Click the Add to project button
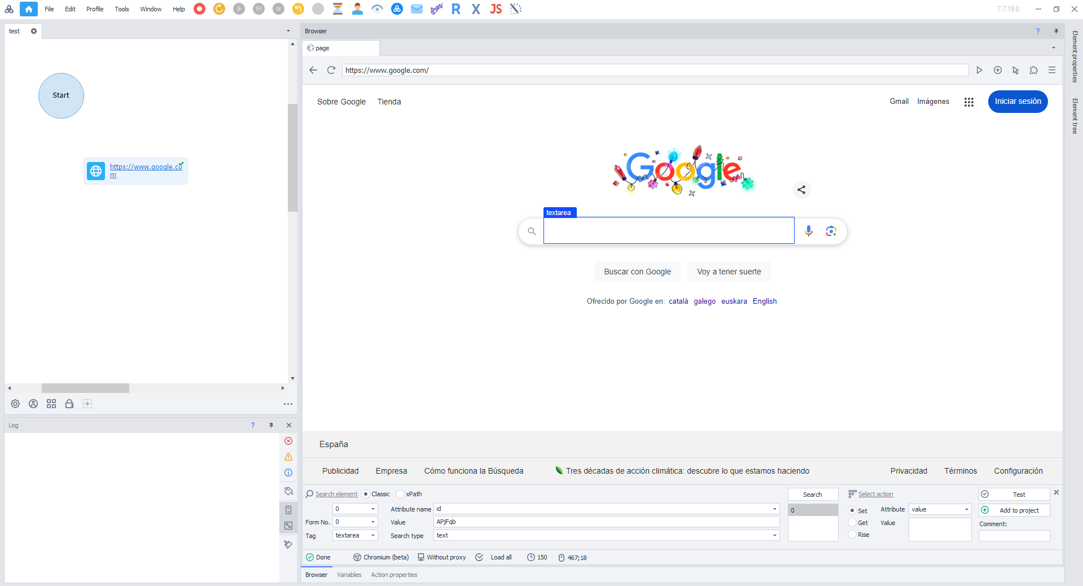The width and height of the screenshot is (1083, 586). pos(1014,510)
